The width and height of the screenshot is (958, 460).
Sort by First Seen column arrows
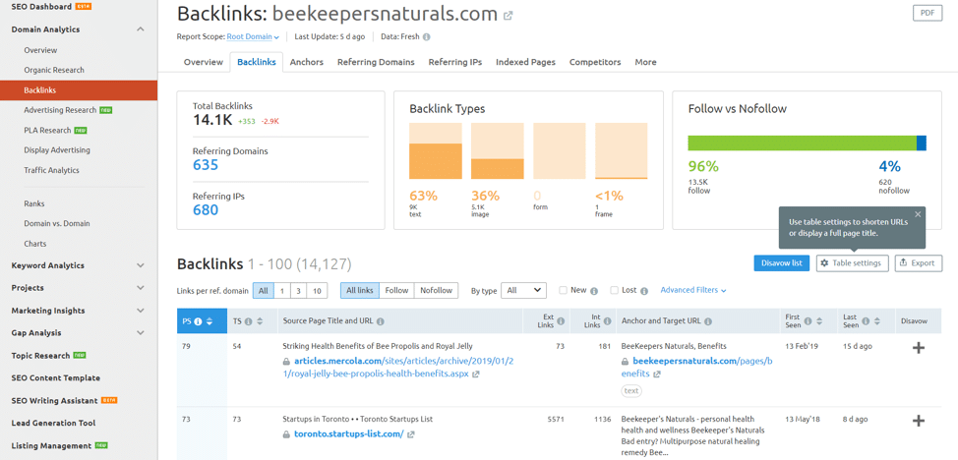pyautogui.click(x=818, y=321)
